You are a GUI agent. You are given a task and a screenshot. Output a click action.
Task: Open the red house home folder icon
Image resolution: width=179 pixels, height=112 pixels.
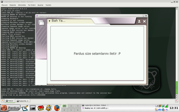click(x=41, y=108)
